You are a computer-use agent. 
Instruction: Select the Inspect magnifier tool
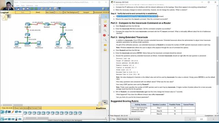[105, 30]
